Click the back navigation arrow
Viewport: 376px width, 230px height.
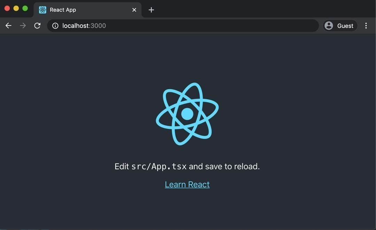pyautogui.click(x=8, y=25)
